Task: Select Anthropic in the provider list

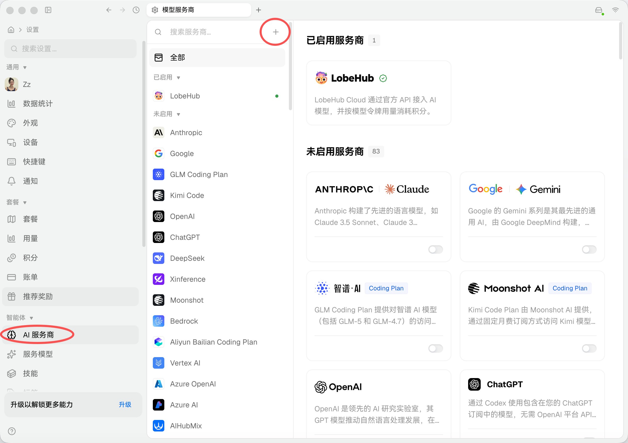Action: pos(217,132)
